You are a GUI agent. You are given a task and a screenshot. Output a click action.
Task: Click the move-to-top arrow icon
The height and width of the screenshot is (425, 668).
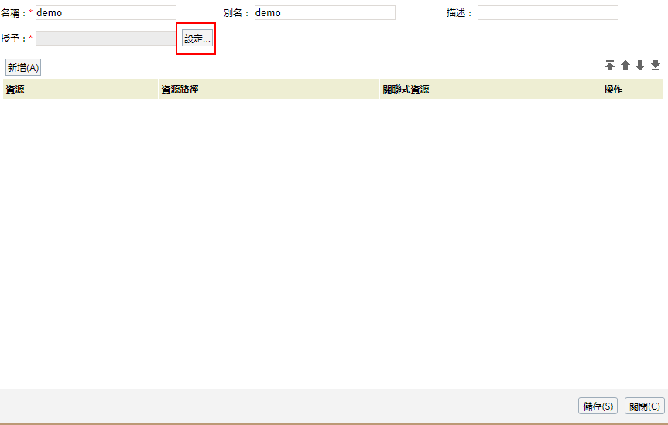pos(610,66)
